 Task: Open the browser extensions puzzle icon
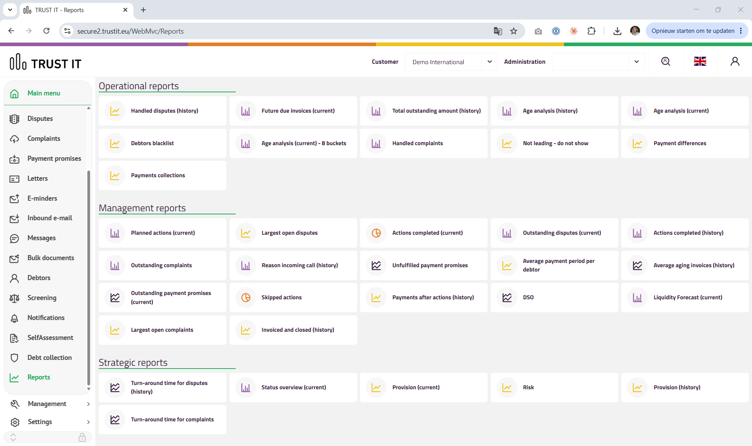(591, 31)
